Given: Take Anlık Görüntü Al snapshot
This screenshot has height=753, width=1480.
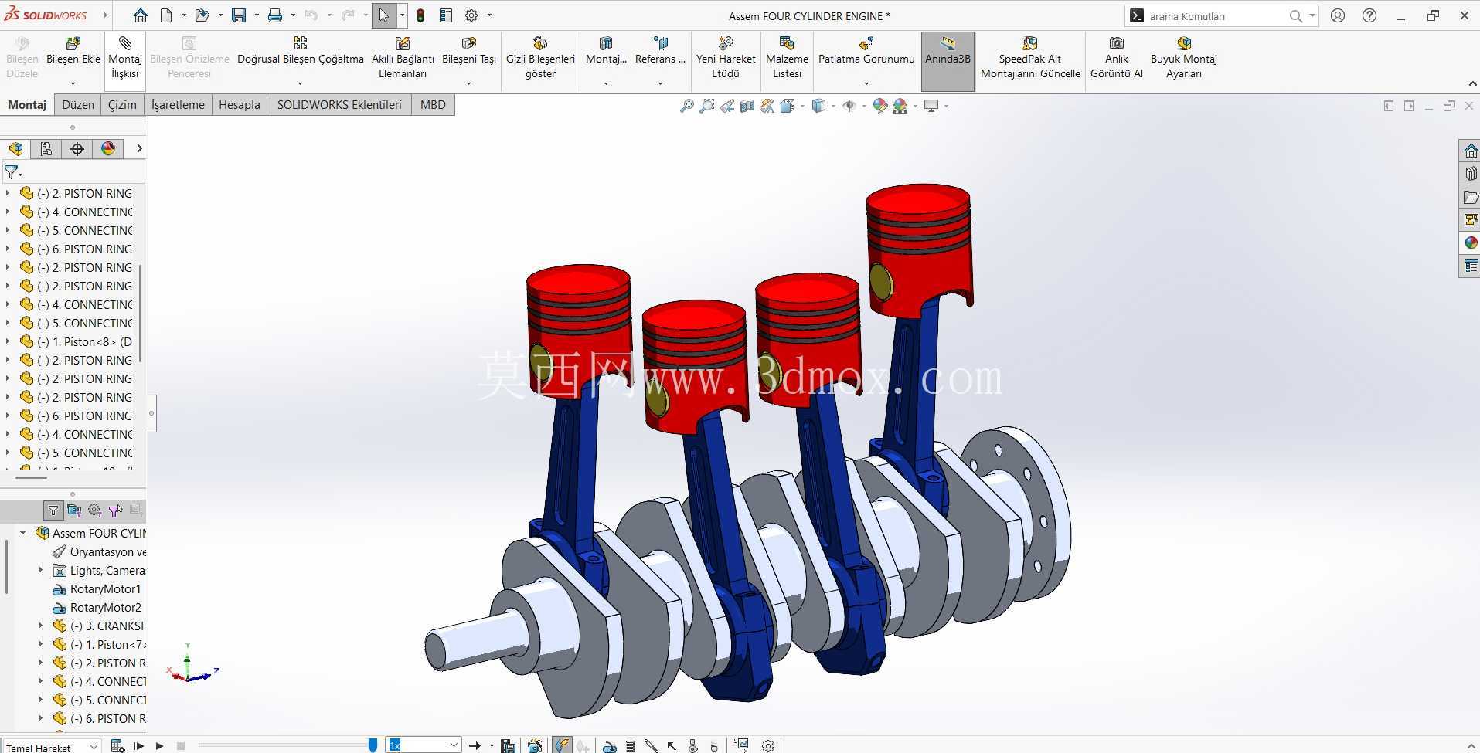Looking at the screenshot, I should (x=1116, y=59).
